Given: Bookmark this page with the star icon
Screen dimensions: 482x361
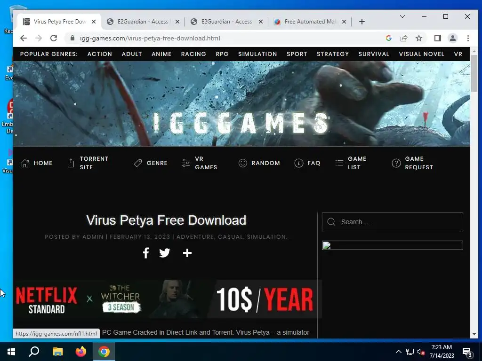Looking at the screenshot, I should click(418, 38).
